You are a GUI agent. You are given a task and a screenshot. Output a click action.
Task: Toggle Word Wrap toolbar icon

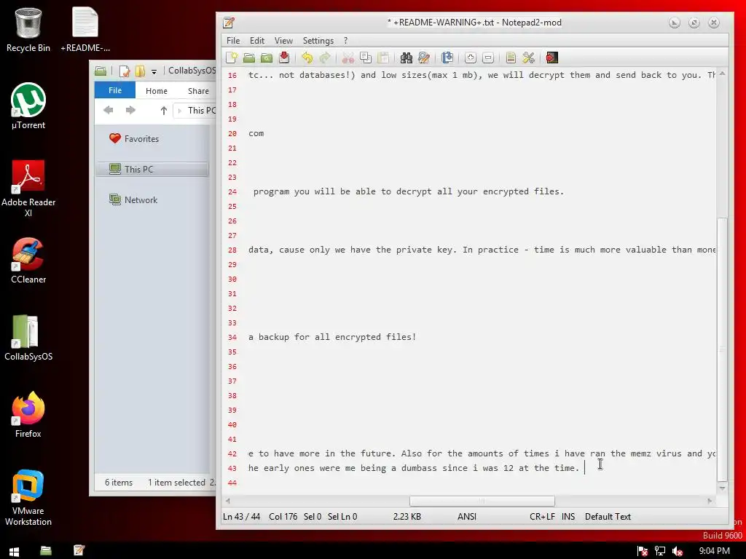(x=447, y=58)
